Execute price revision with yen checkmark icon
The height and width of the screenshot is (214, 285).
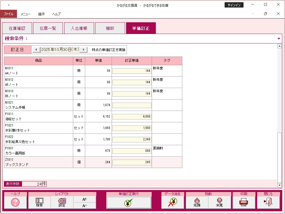[129, 202]
